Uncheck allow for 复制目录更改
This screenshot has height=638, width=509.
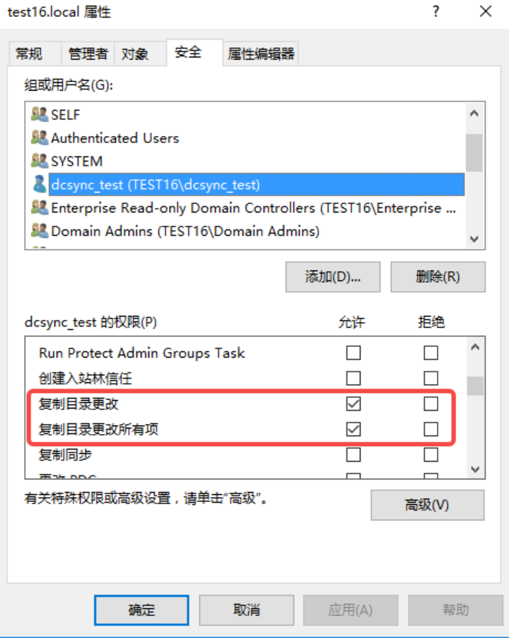coord(353,404)
